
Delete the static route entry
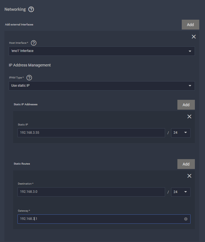tap(189, 176)
